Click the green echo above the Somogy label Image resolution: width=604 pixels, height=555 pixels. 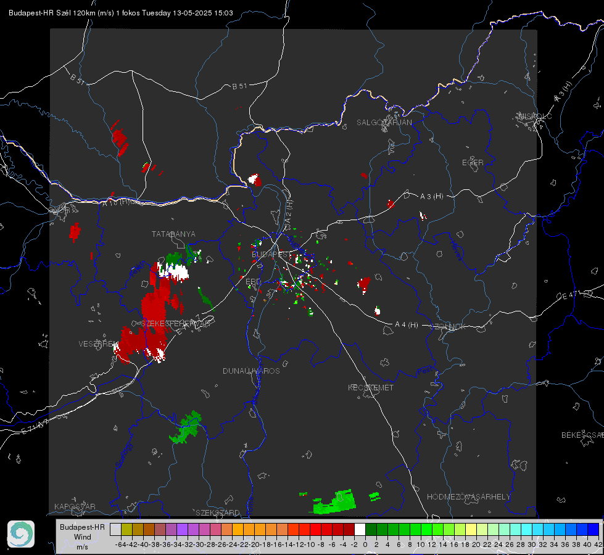pyautogui.click(x=186, y=427)
